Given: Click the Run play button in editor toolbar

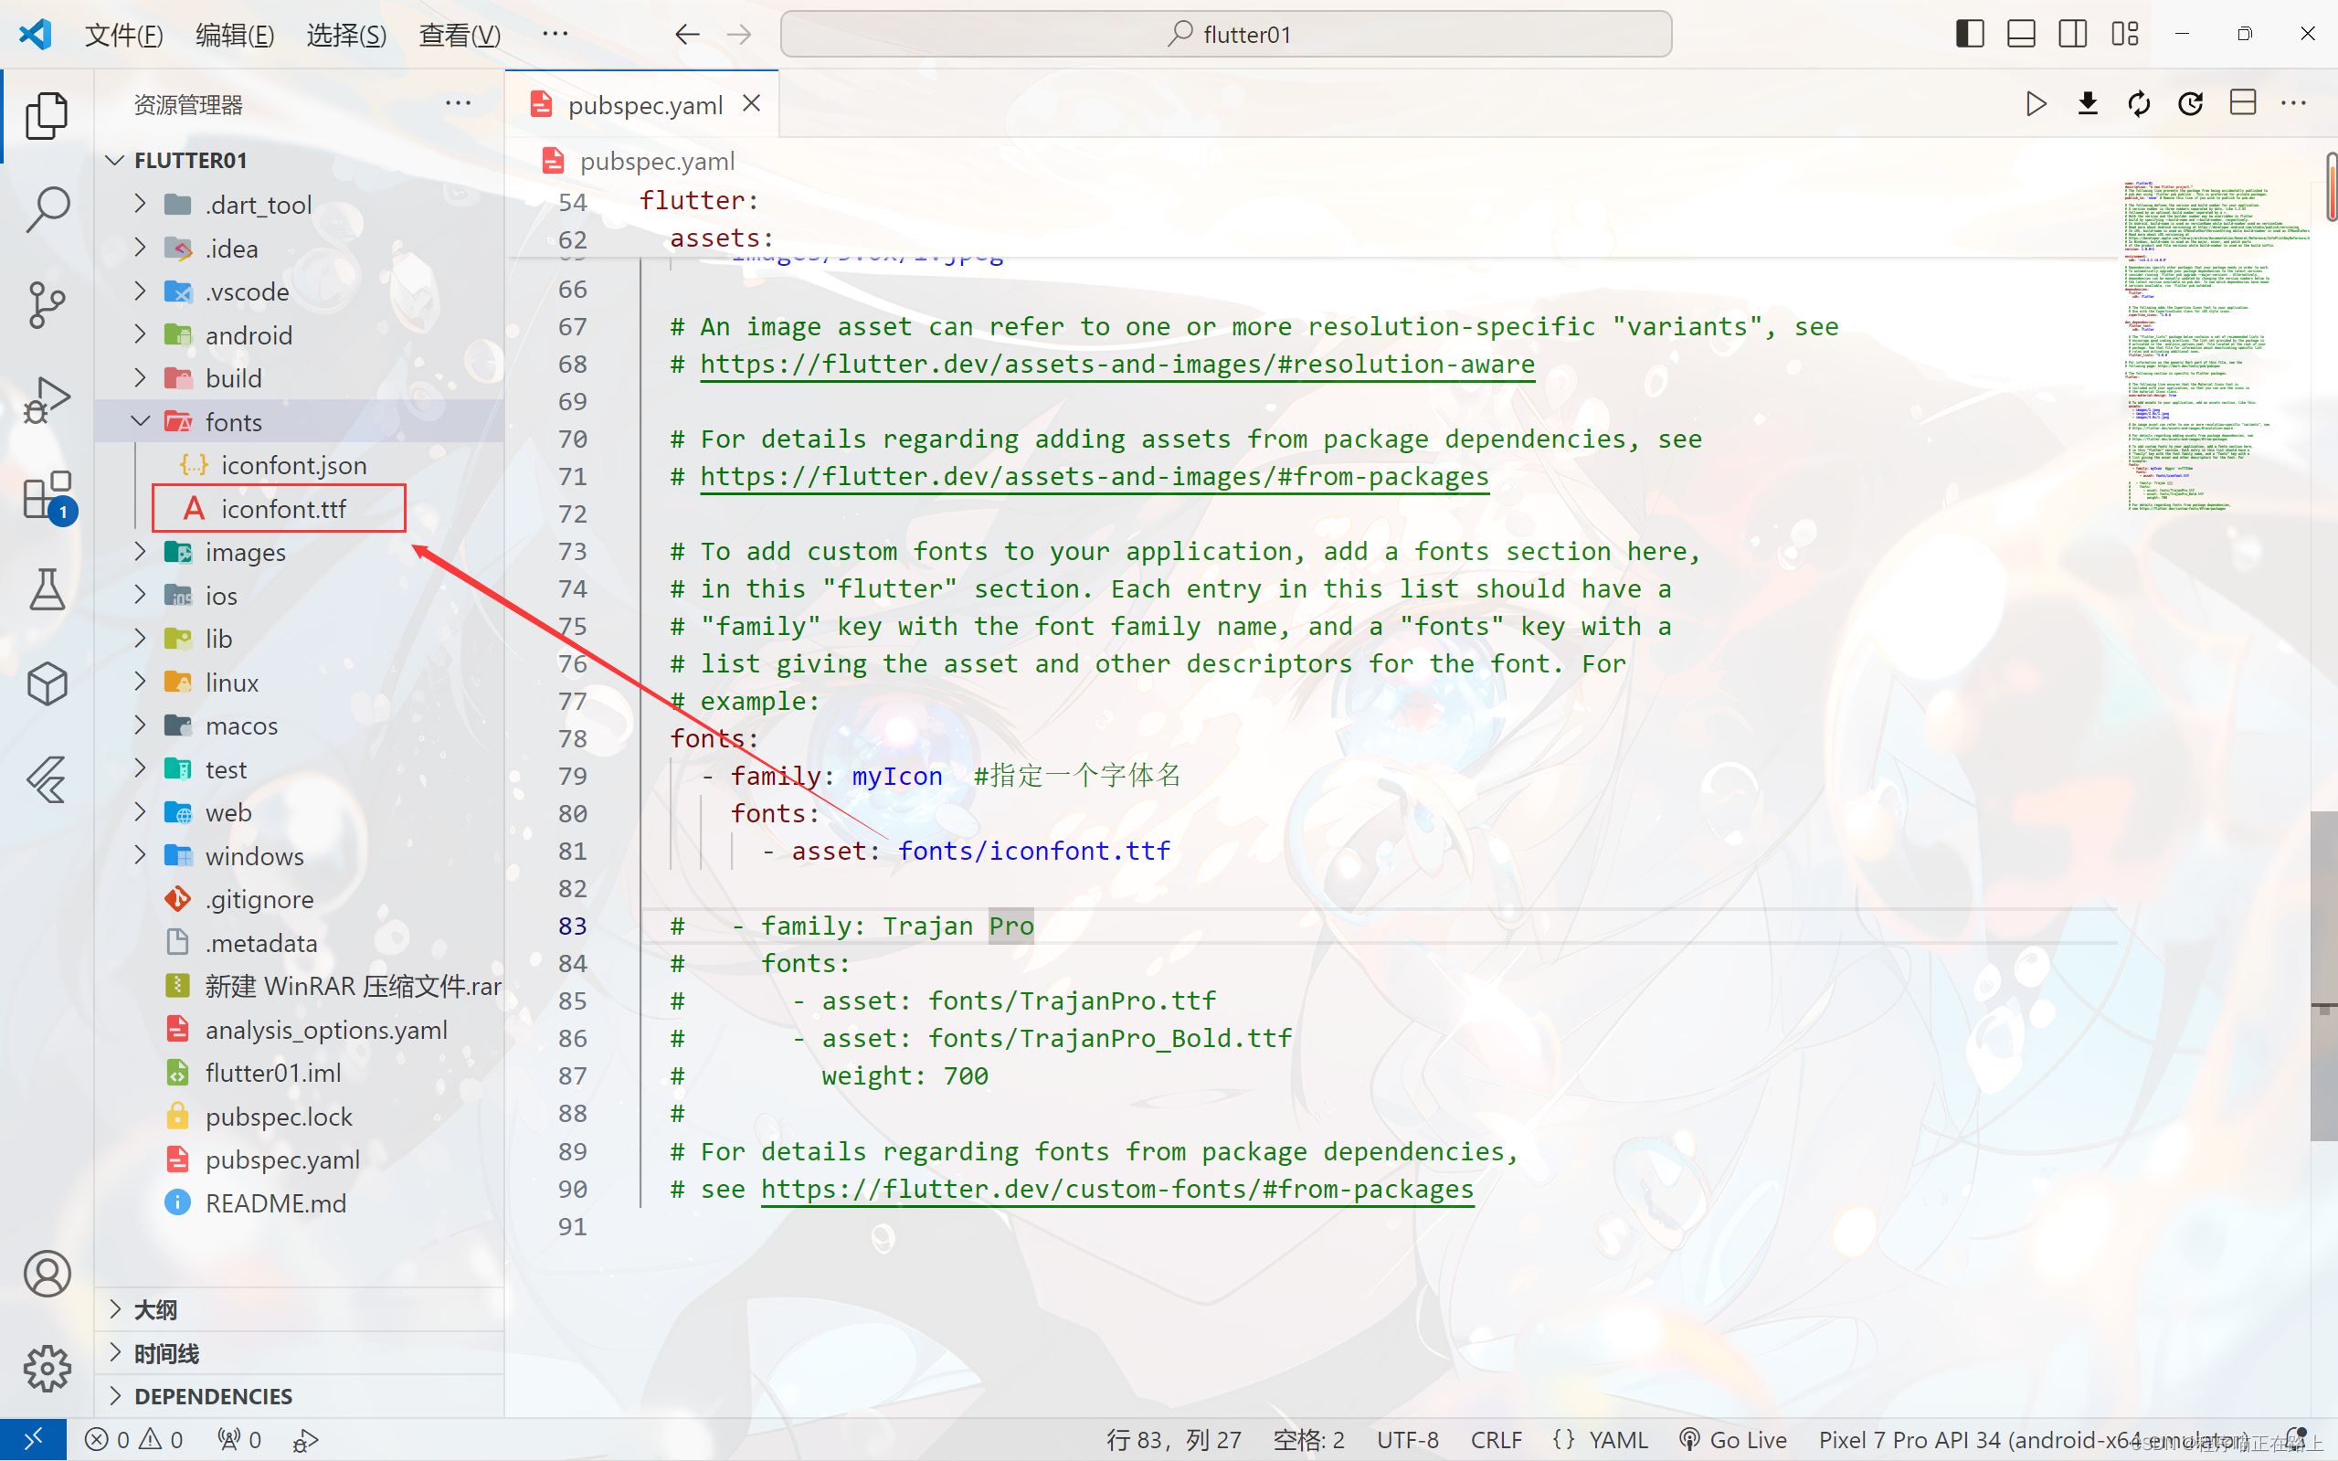Looking at the screenshot, I should pos(2036,103).
